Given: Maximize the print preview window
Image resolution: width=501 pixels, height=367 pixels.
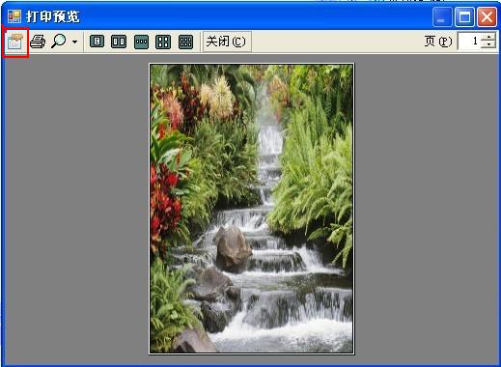Looking at the screenshot, I should click(464, 17).
